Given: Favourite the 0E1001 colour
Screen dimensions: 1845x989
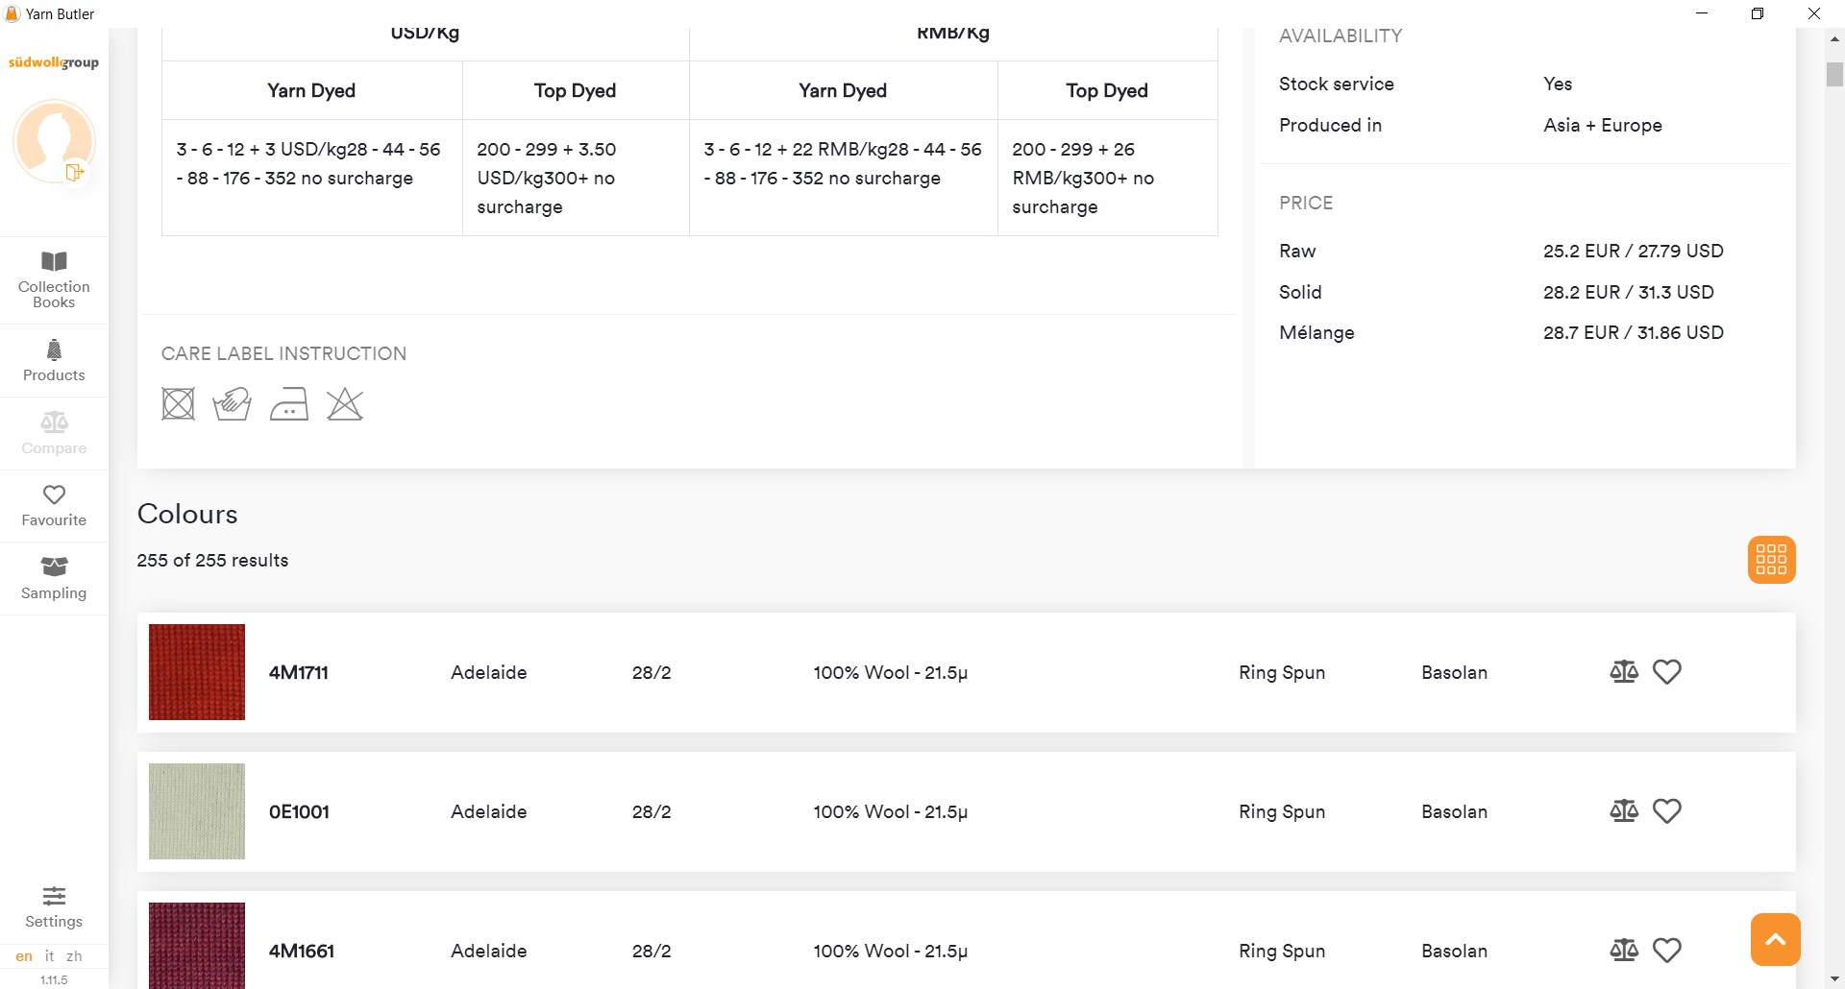Looking at the screenshot, I should point(1667,811).
